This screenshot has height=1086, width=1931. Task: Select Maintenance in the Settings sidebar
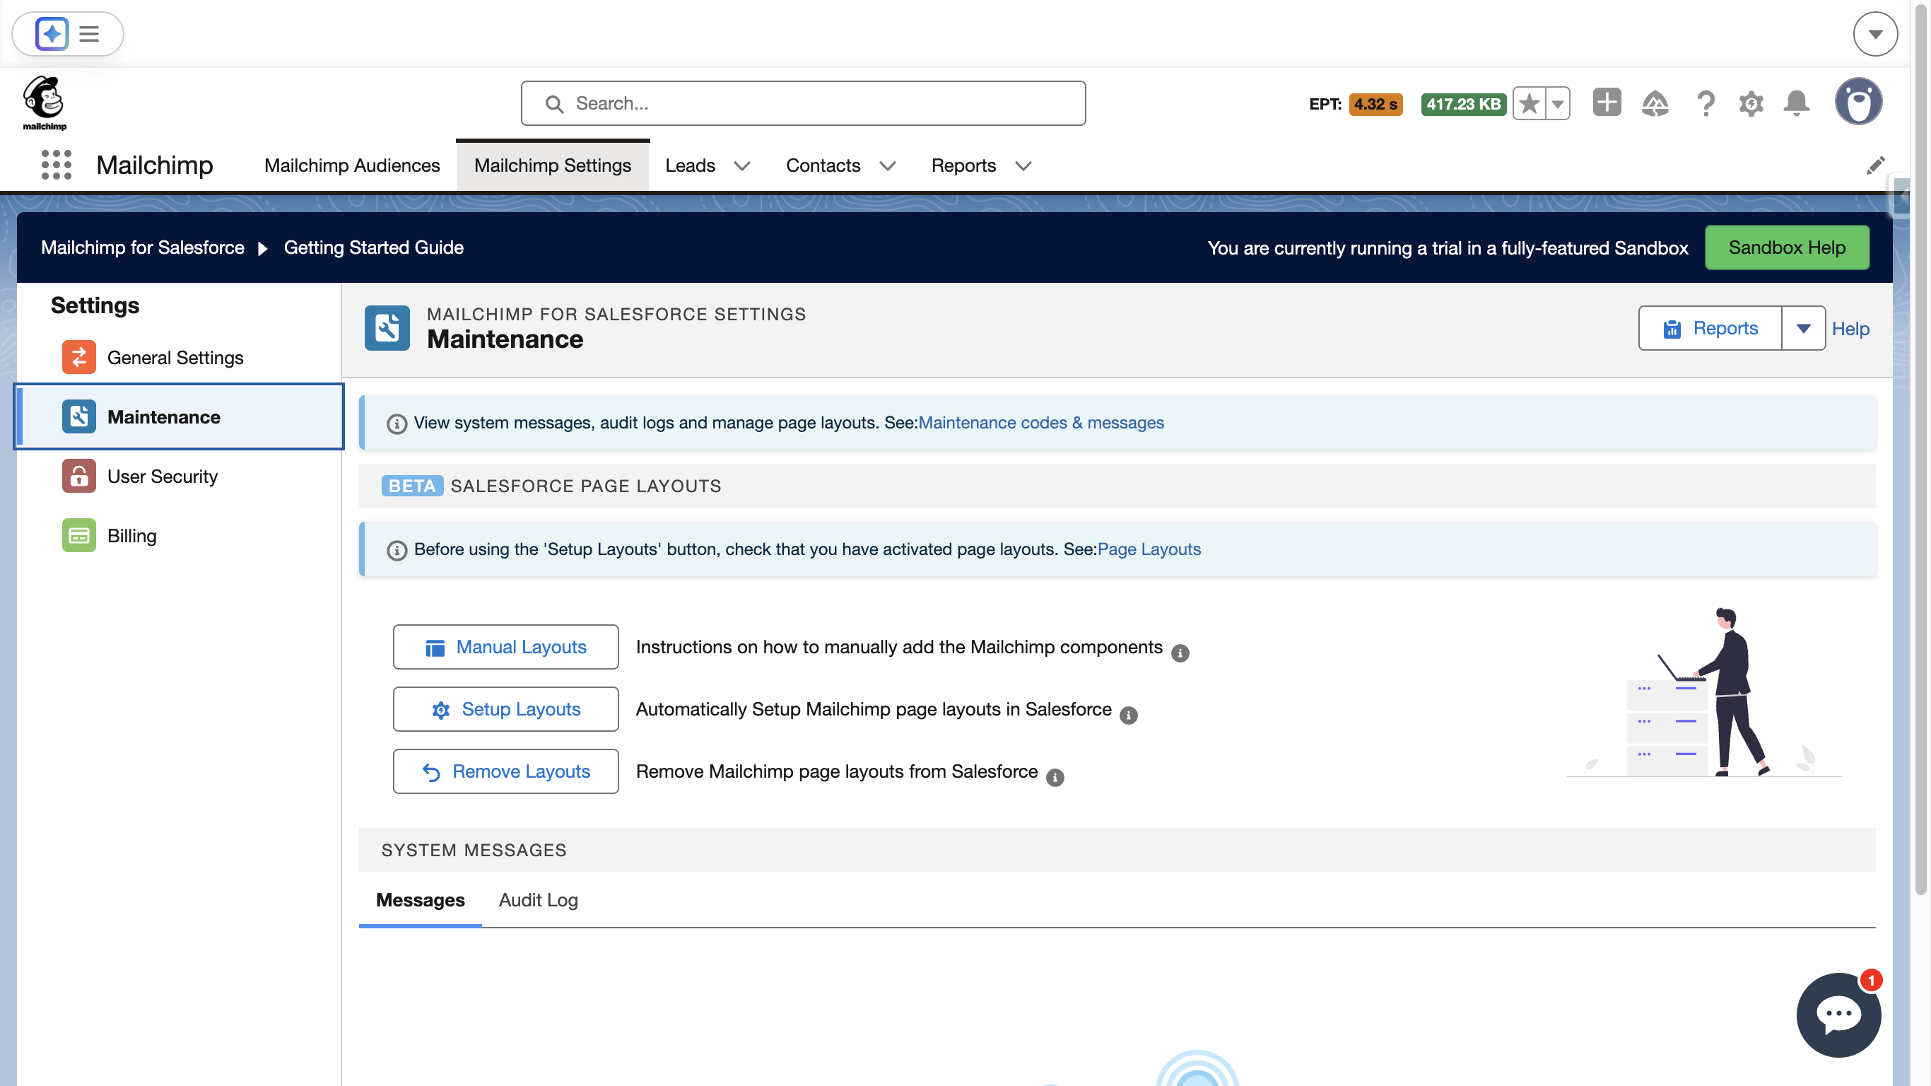coord(179,417)
